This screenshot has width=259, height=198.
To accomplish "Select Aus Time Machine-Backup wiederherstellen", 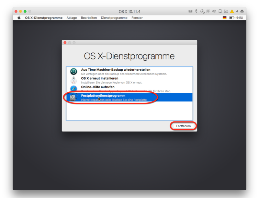I will (x=129, y=72).
